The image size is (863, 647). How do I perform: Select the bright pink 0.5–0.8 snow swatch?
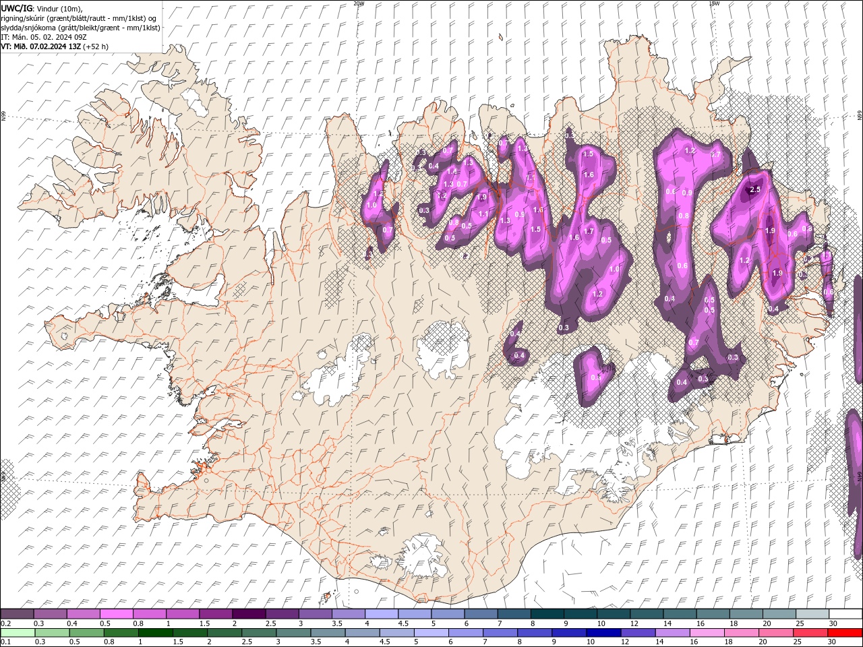(116, 614)
